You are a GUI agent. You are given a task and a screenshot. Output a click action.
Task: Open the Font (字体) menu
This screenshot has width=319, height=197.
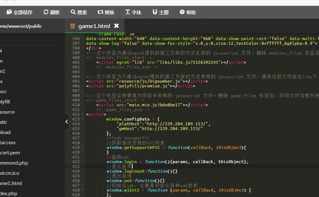click(x=133, y=12)
